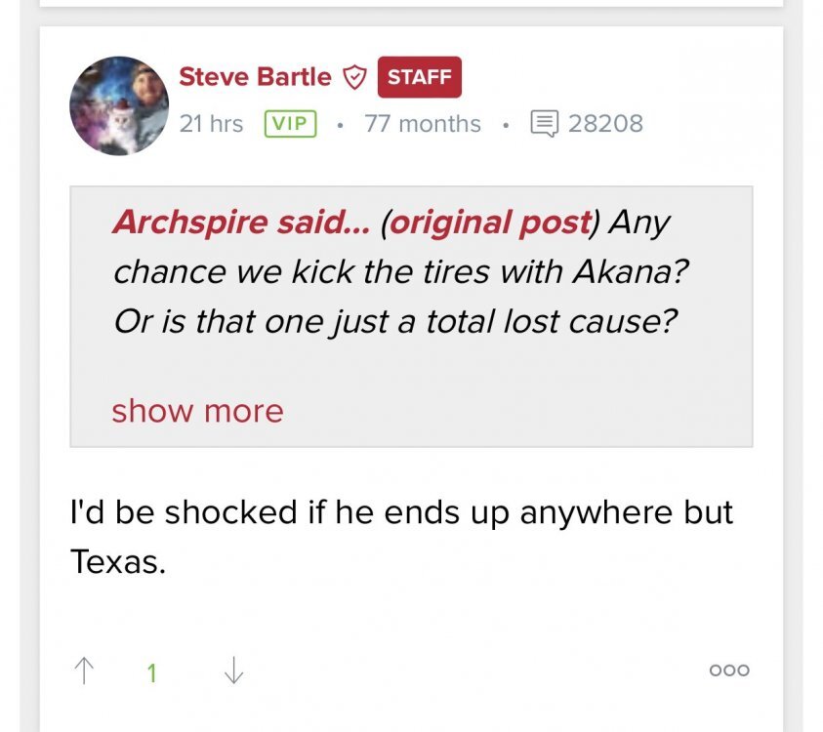This screenshot has height=732, width=823.
Task: Click the green vote count '1'
Action: (151, 671)
